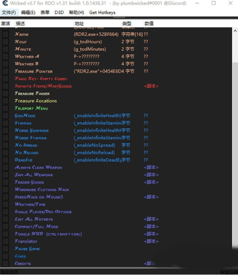Viewport: 238px width, 275px height.
Task: Click the (_enableNoReload) address cell
Action: pos(94,153)
